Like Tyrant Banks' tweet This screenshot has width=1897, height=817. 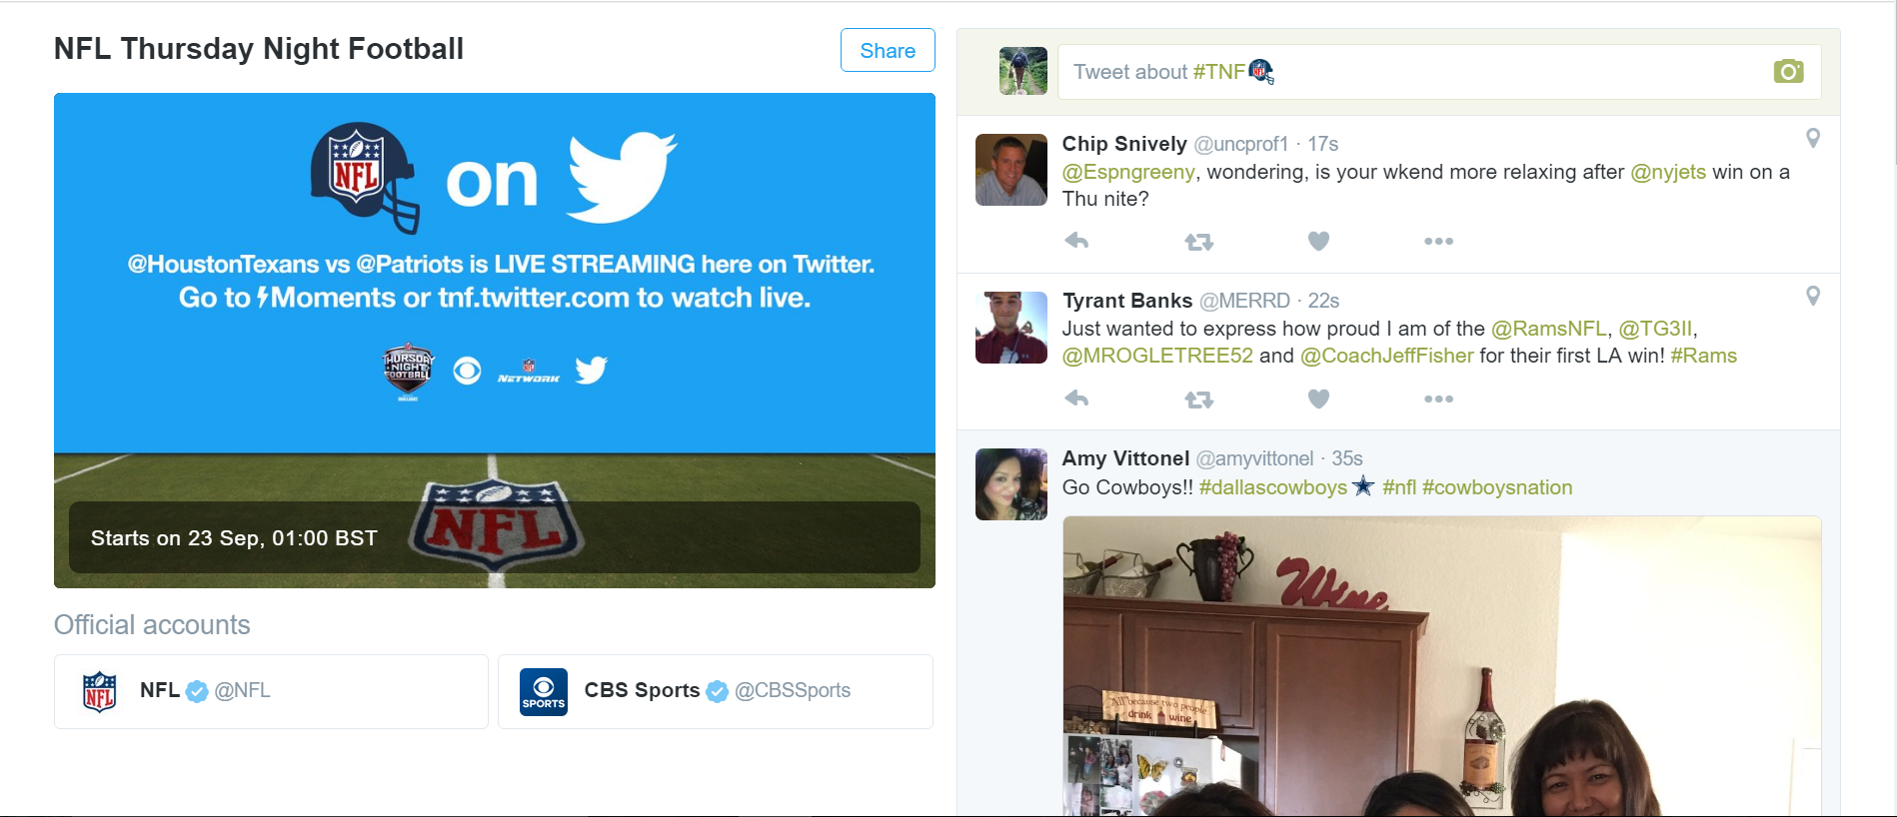[x=1319, y=399]
